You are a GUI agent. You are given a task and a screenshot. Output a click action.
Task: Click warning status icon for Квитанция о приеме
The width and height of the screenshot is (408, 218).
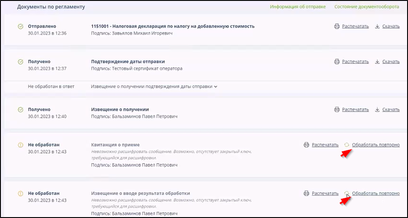20,145
